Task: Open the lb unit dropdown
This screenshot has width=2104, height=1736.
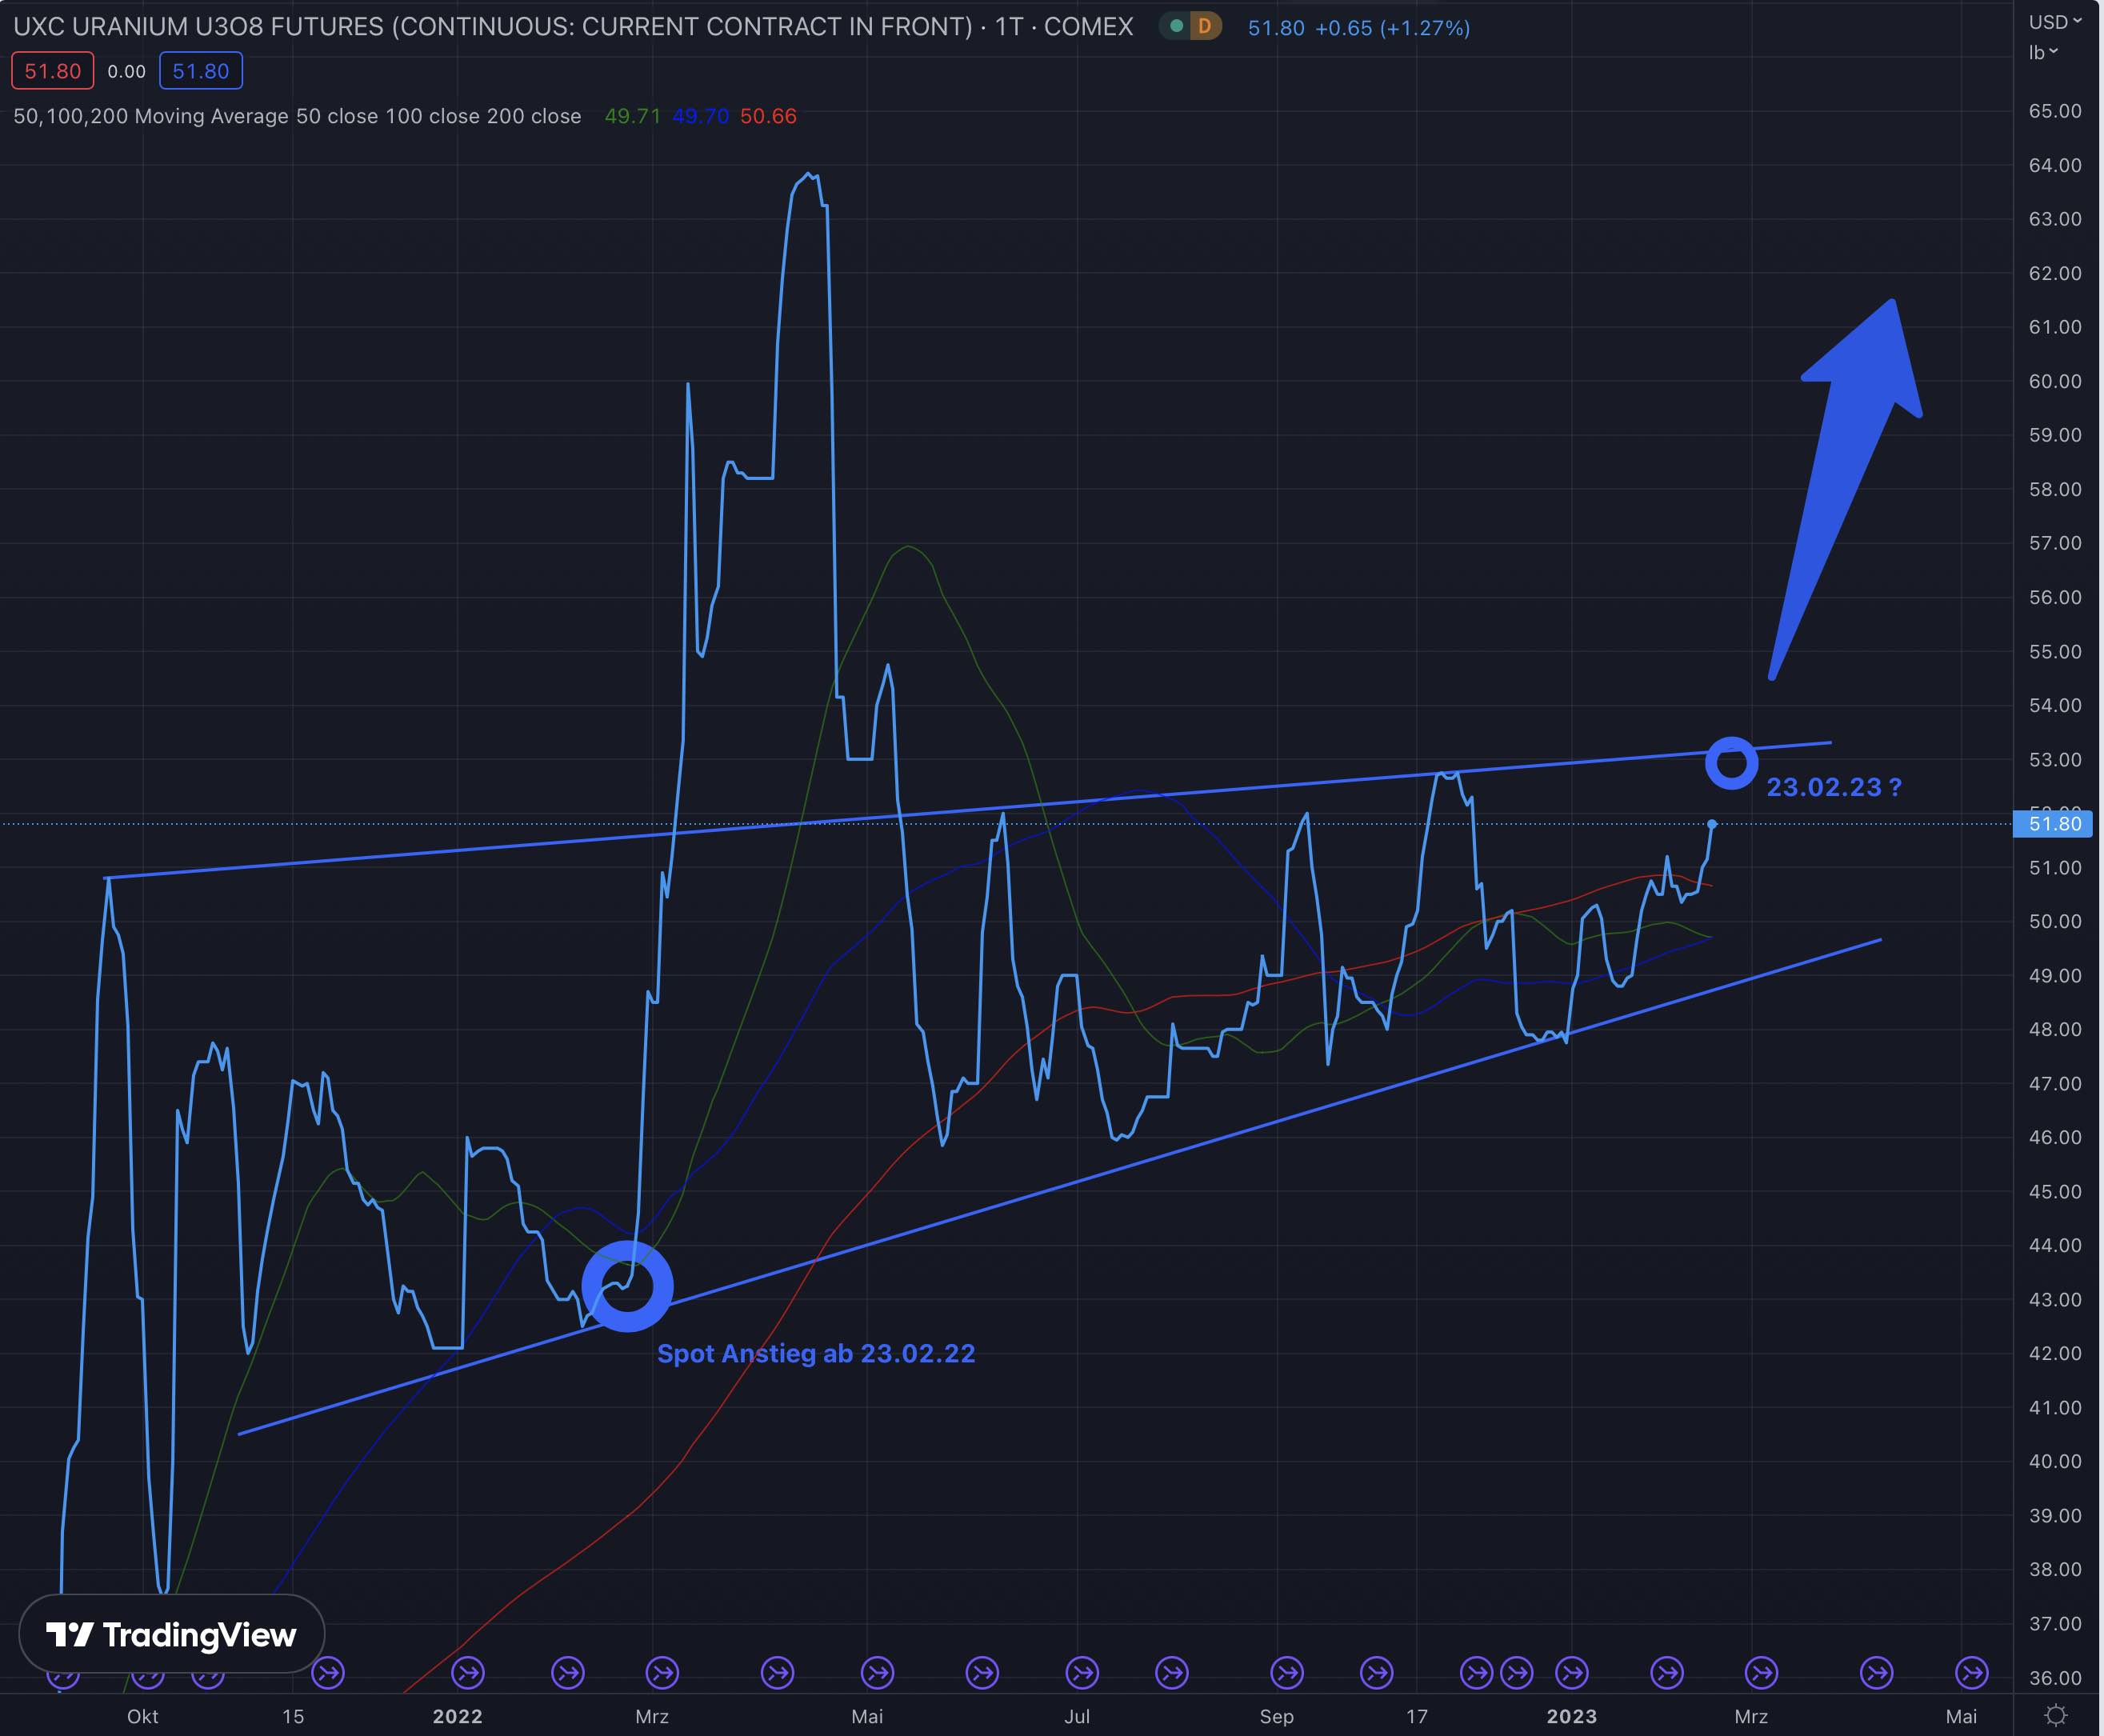Action: pos(2043,53)
